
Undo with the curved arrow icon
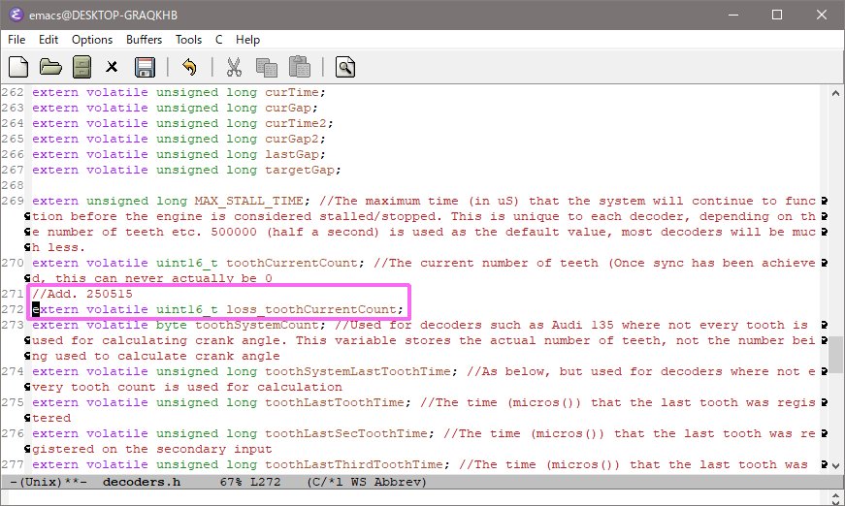coord(189,67)
